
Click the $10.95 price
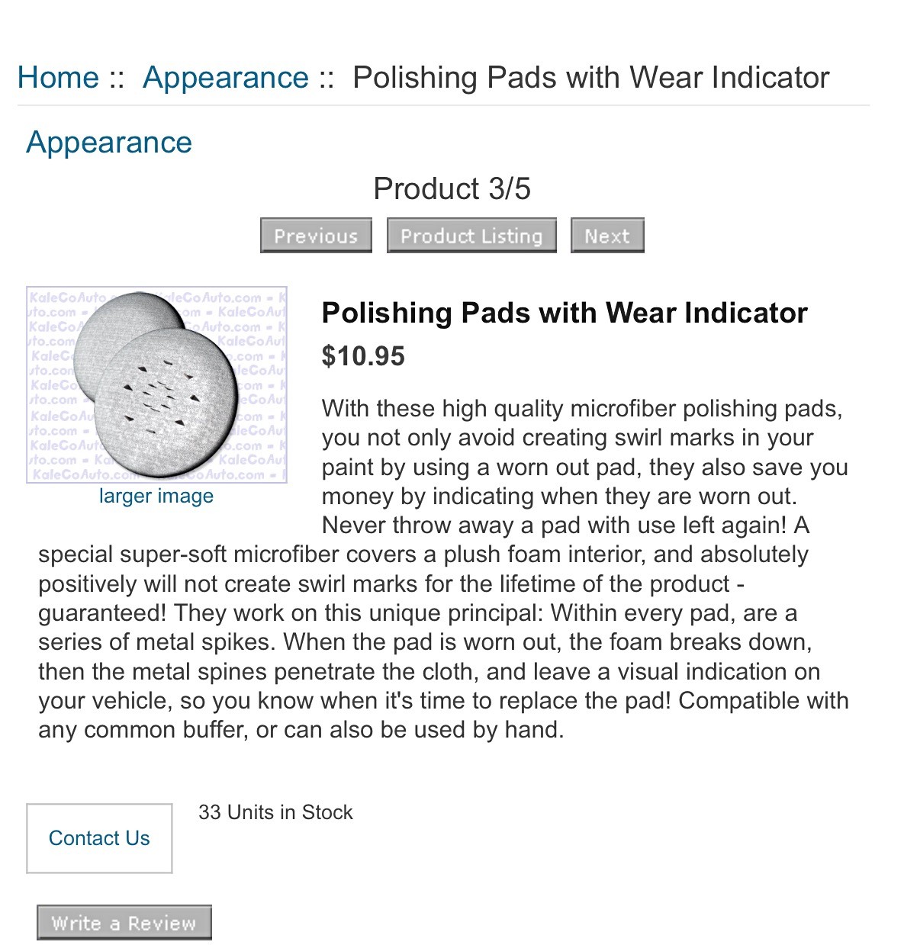[x=363, y=356]
